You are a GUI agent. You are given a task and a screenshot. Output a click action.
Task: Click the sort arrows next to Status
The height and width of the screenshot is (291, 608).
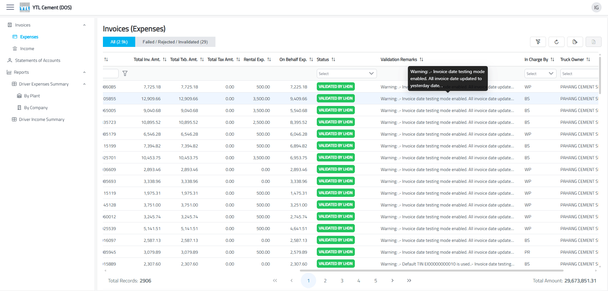333,60
